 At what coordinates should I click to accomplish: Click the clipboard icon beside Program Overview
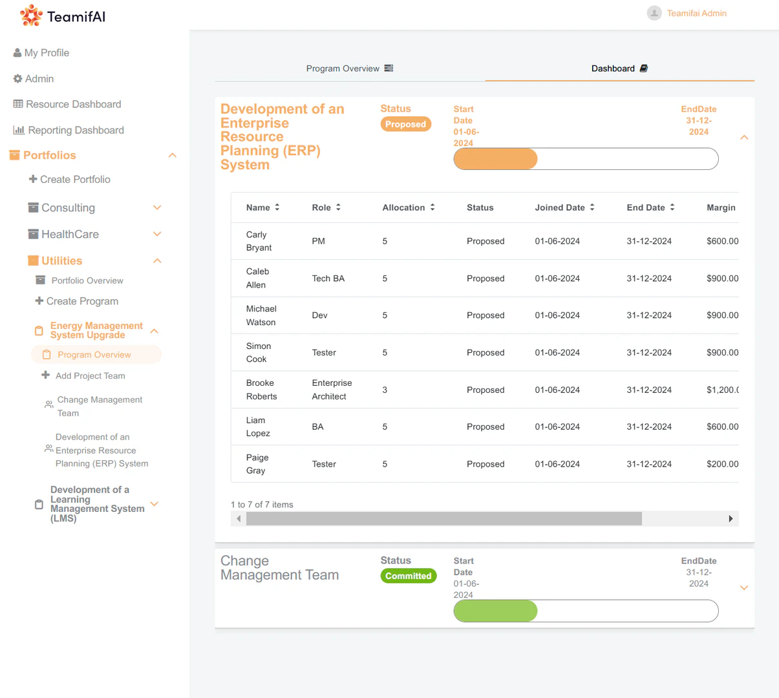(45, 354)
